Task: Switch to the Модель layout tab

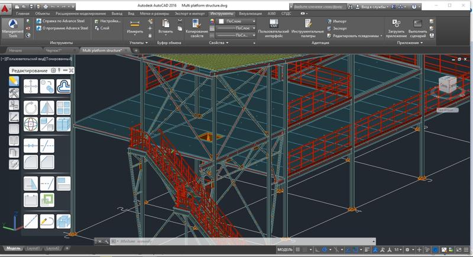Action: coord(13,248)
